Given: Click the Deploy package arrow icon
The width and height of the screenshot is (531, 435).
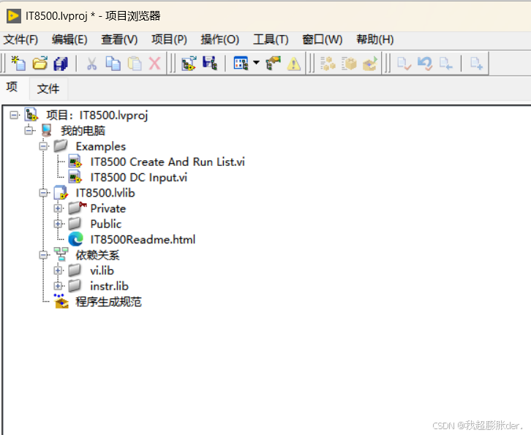Looking at the screenshot, I should (370, 64).
